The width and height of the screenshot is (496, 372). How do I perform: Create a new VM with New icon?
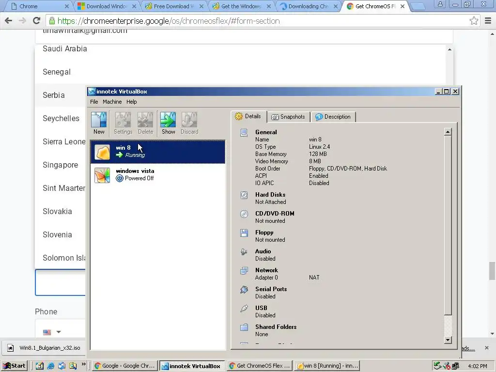99,124
